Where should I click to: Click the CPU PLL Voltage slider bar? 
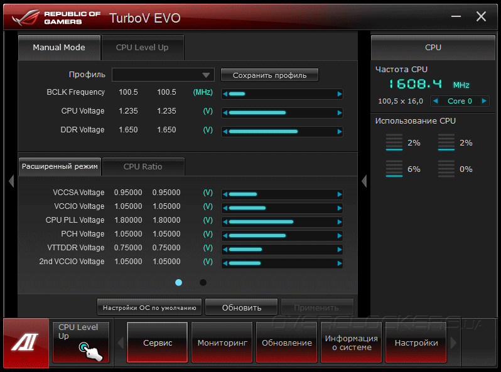point(283,221)
